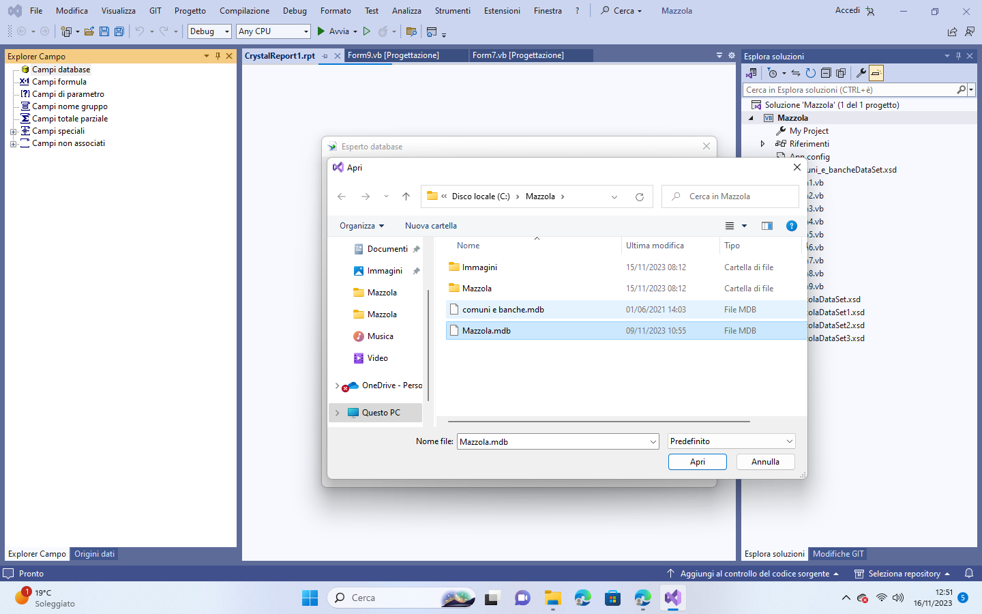Click the help question mark in Apri dialog
Viewport: 982px width, 614px height.
click(792, 226)
